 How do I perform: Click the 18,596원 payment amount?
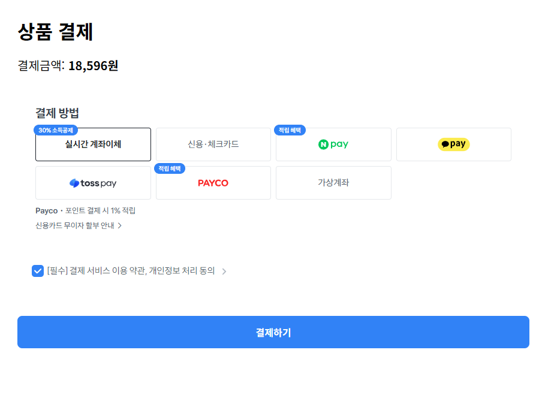93,65
